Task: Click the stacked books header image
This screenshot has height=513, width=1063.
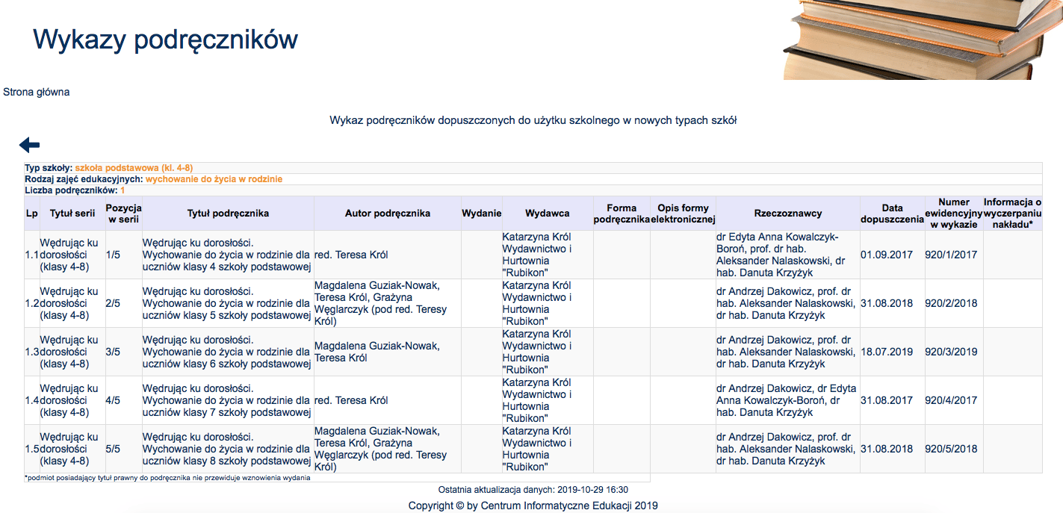Action: pos(923,40)
